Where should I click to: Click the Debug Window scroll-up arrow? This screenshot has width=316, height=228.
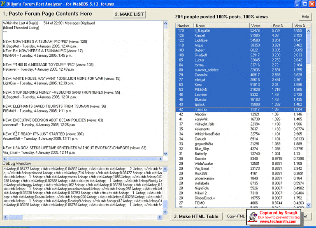pos(165,169)
